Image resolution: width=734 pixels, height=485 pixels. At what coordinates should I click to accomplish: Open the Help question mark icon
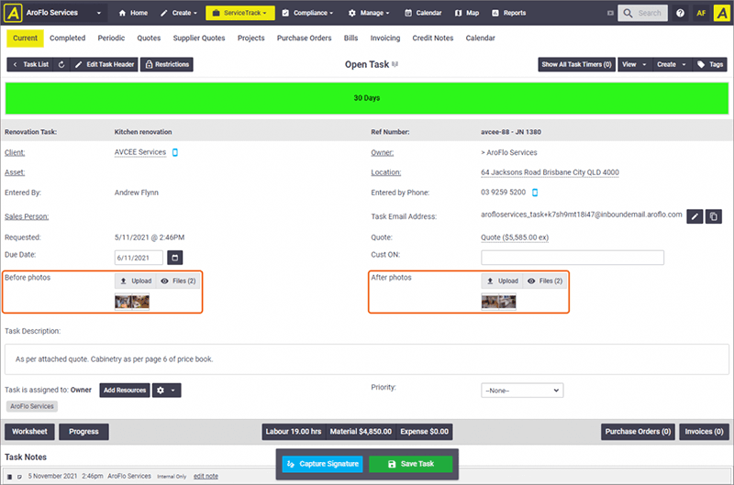pyautogui.click(x=680, y=13)
